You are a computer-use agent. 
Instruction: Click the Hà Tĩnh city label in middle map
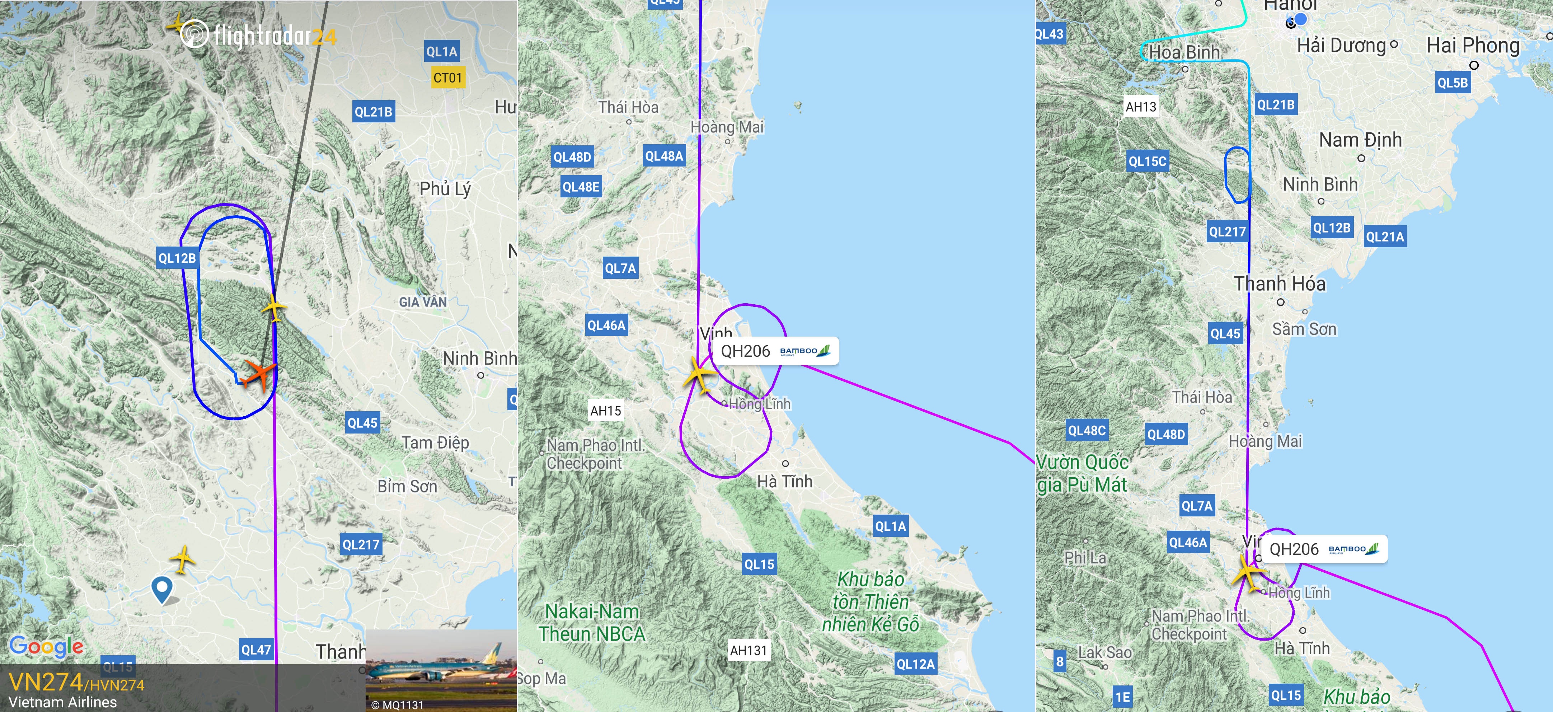click(x=785, y=481)
